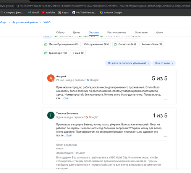This screenshot has height=173, width=191.
Task: Expand Татьяна Богачева's review with Ещё
Action: click(x=69, y=135)
